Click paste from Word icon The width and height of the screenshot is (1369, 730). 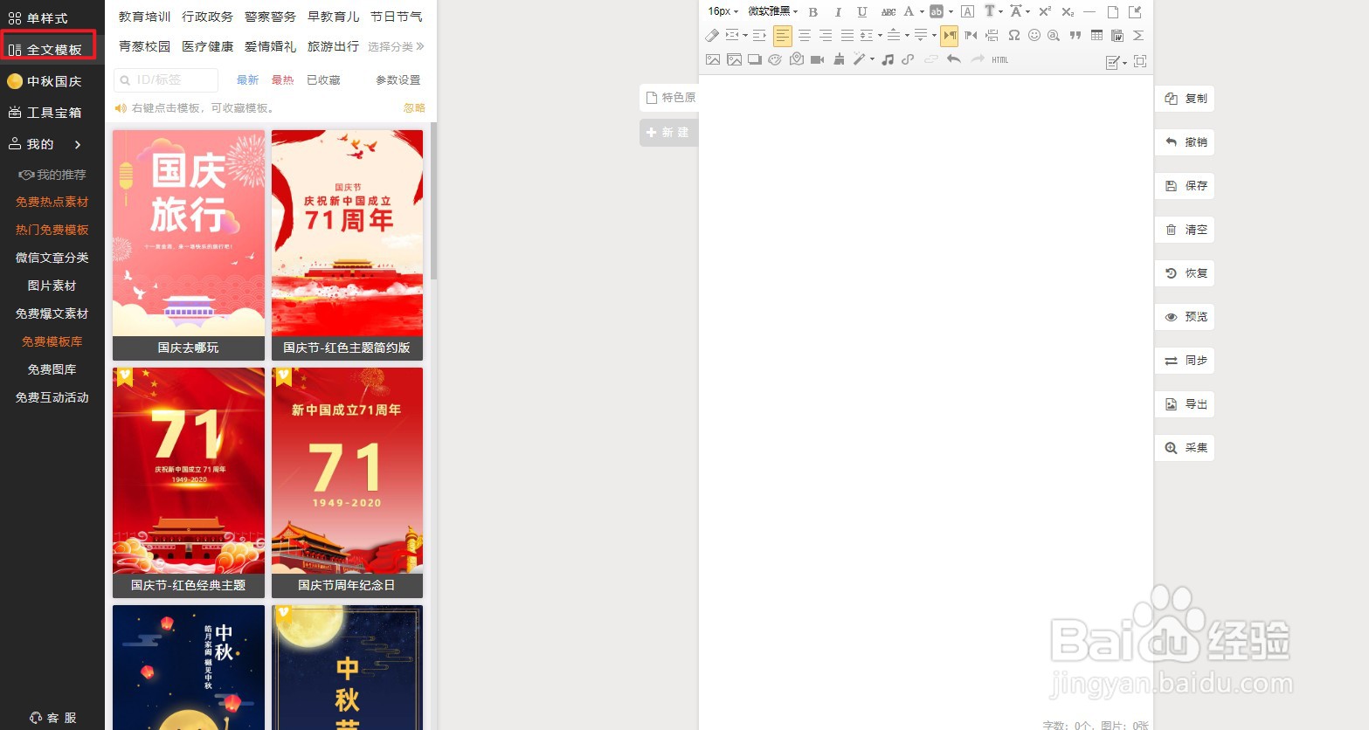pyautogui.click(x=1117, y=36)
